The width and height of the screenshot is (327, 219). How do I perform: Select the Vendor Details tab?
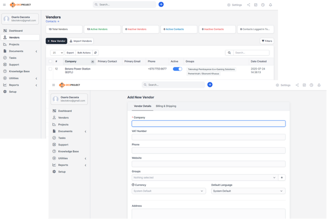(142, 106)
